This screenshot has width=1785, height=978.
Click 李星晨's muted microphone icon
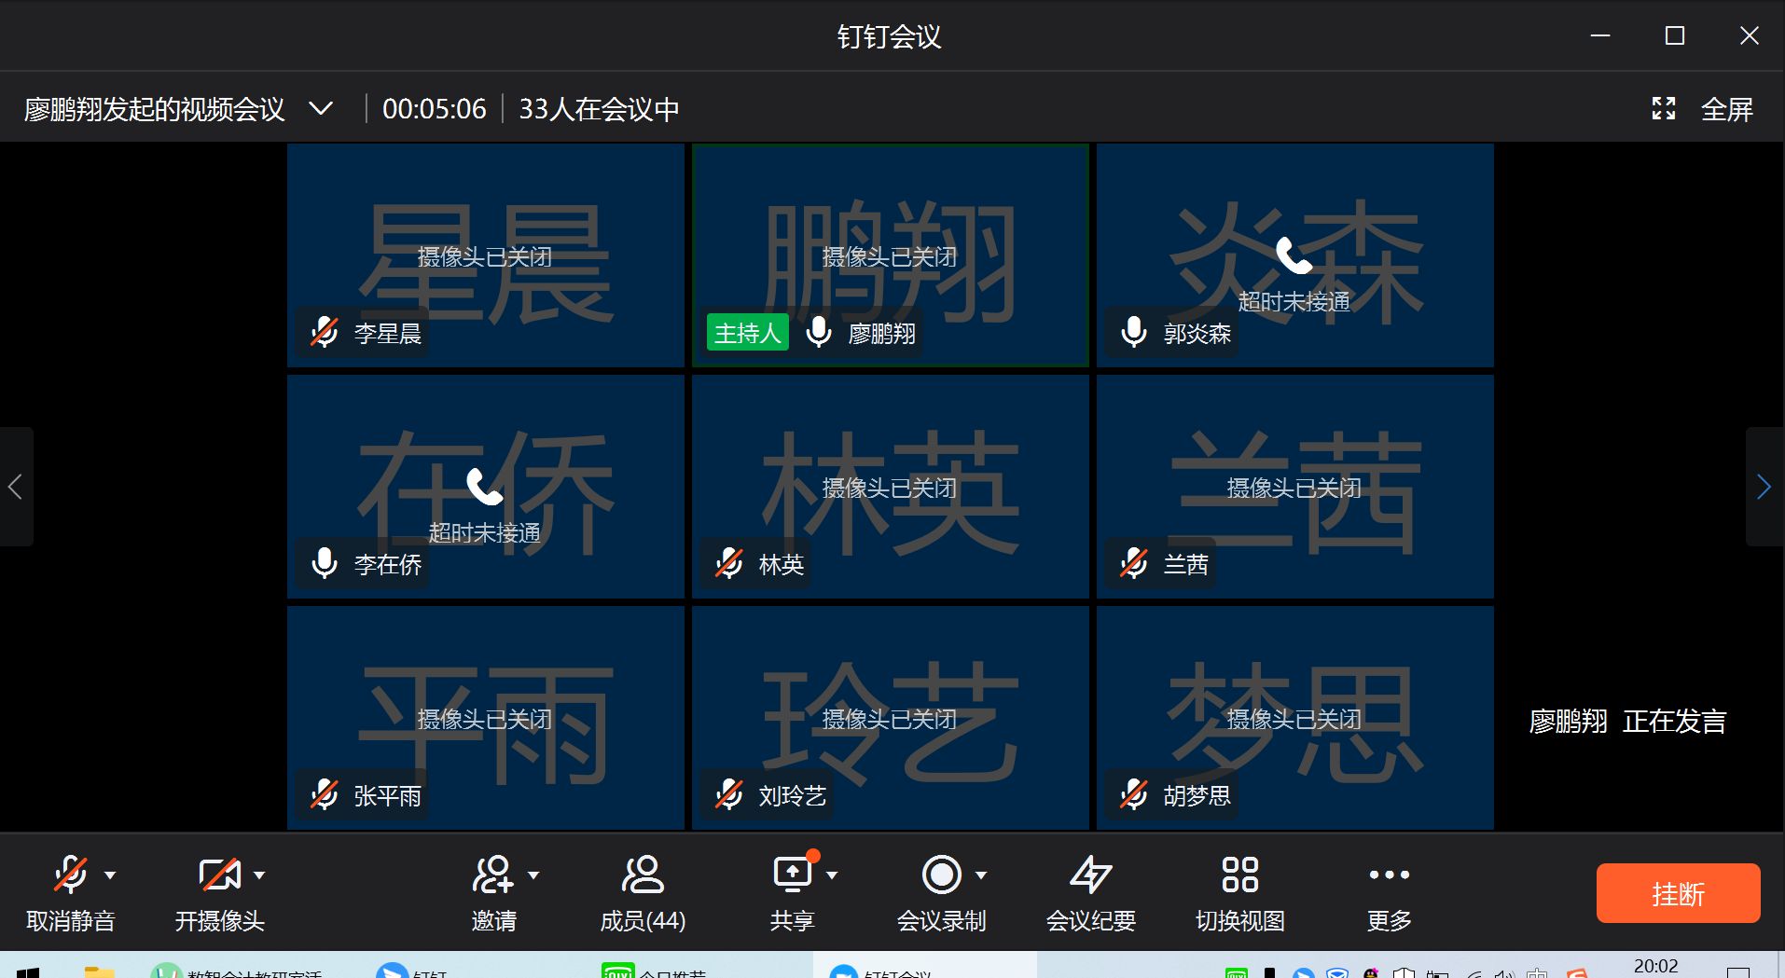point(325,332)
